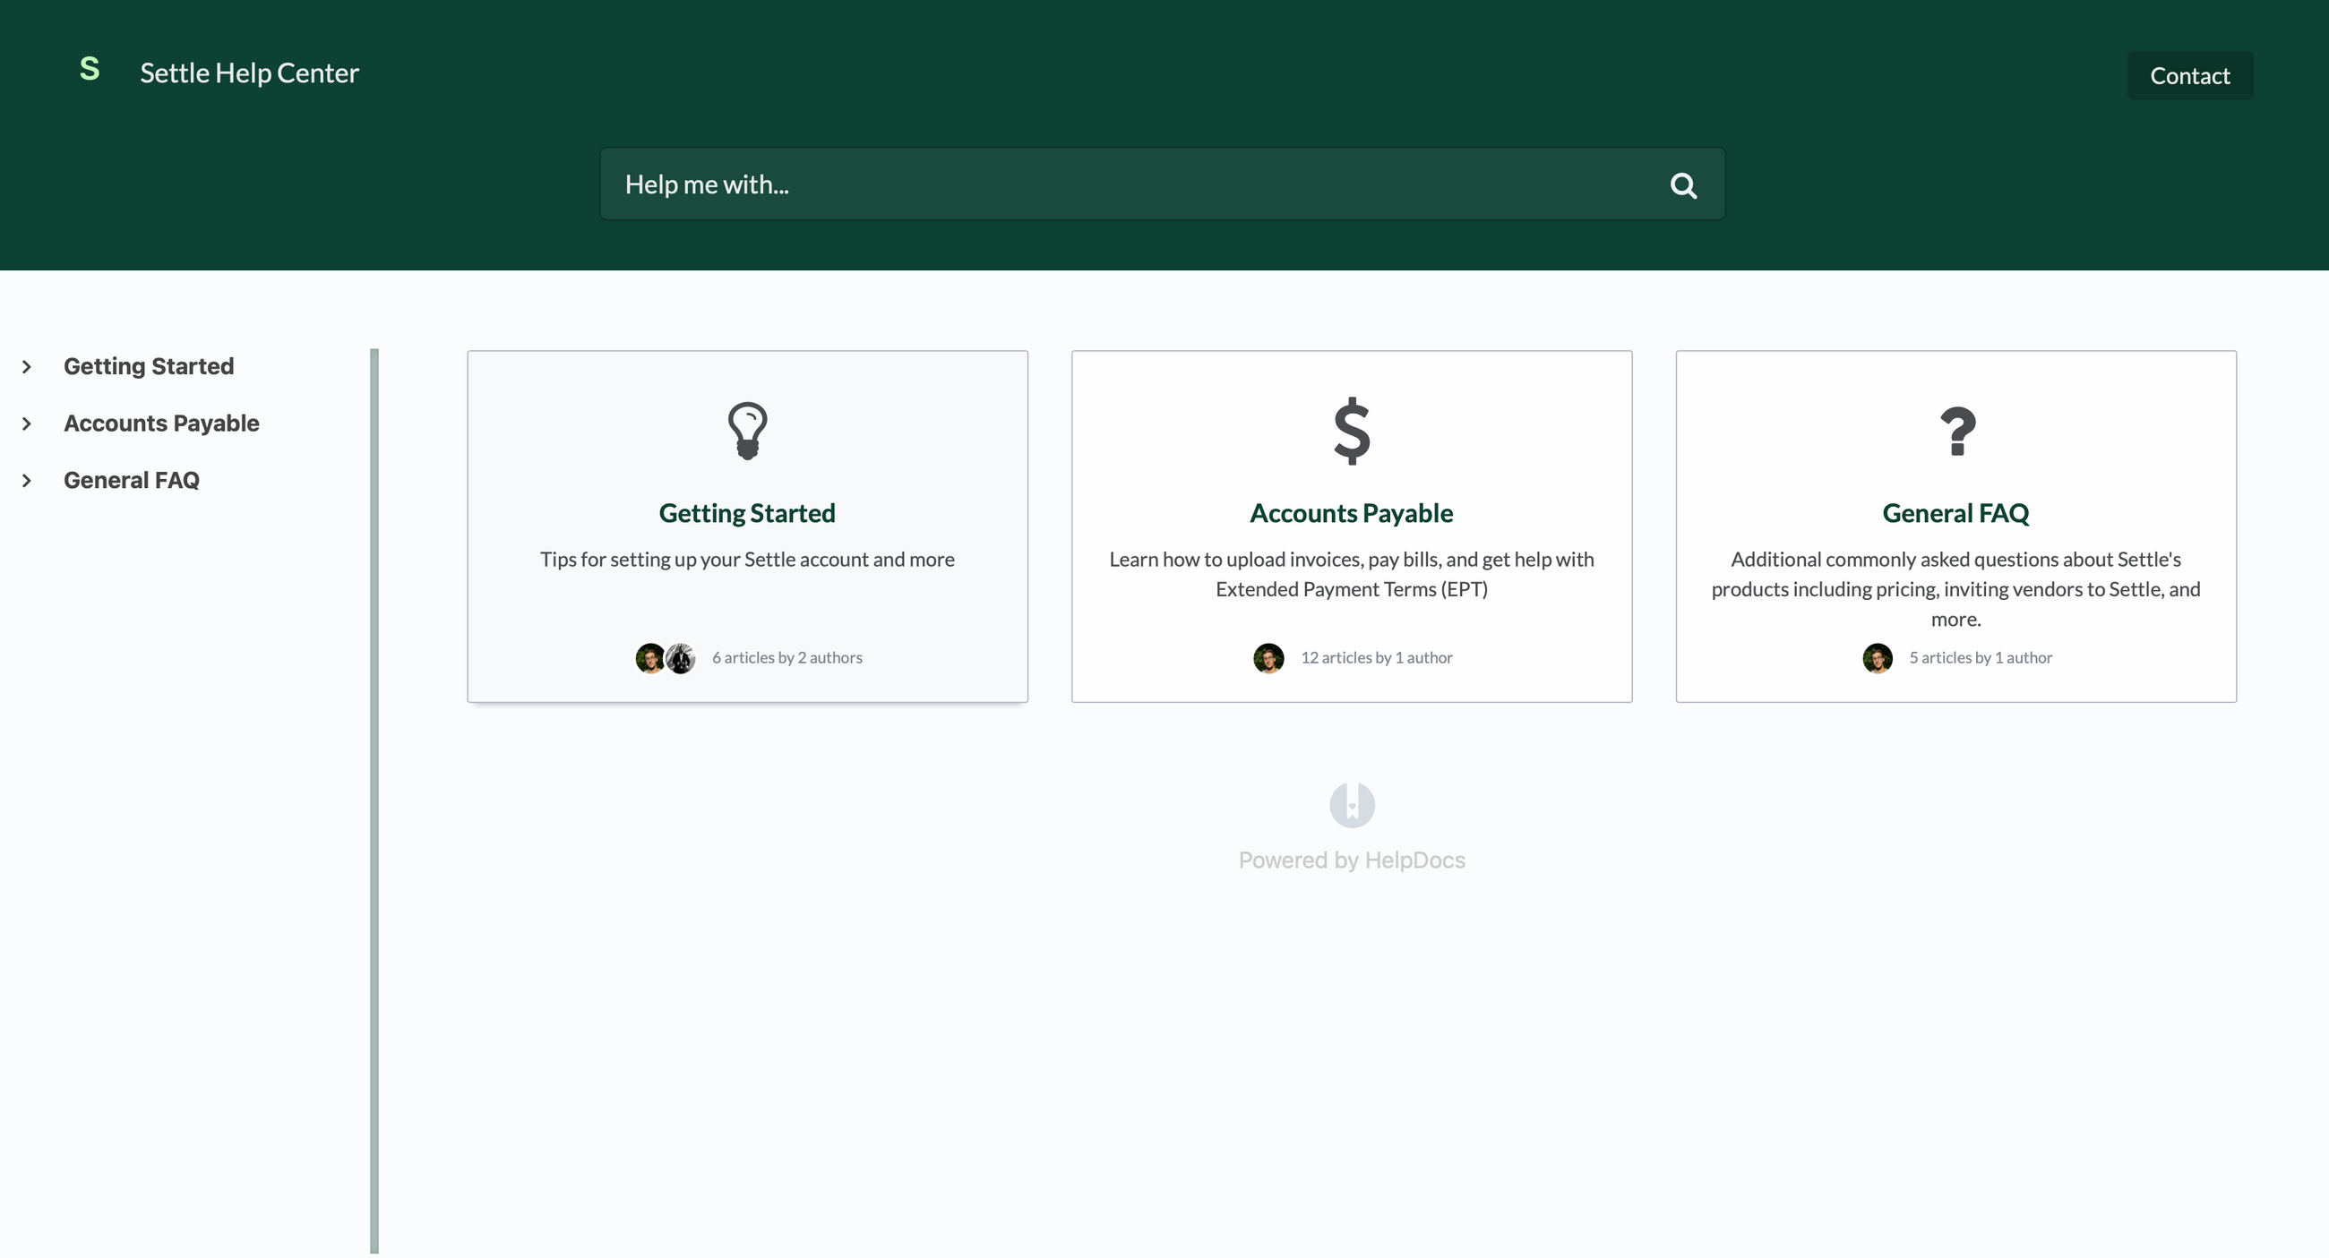Image resolution: width=2329 pixels, height=1258 pixels.
Task: Click the 6 articles by 2 authors text
Action: [787, 657]
